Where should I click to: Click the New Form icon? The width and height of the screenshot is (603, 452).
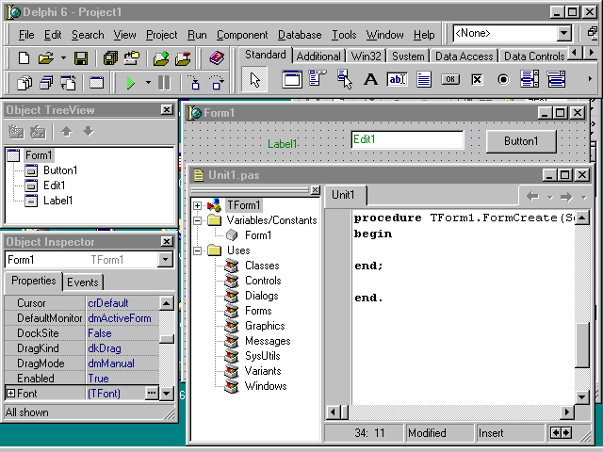96,83
